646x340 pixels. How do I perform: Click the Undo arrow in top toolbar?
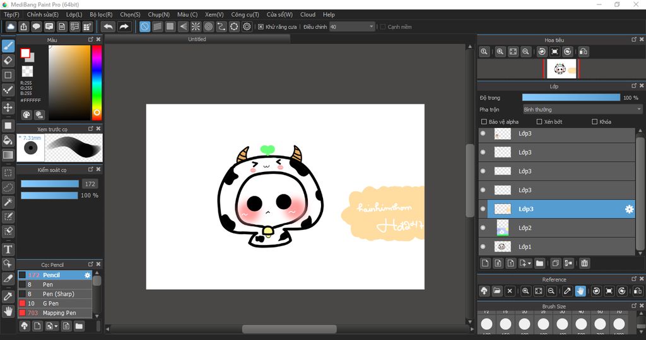coord(109,26)
